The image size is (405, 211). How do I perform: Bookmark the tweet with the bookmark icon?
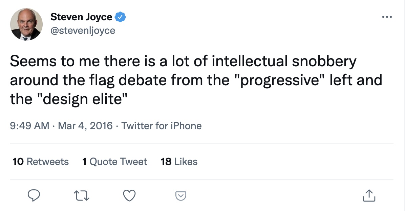(181, 195)
